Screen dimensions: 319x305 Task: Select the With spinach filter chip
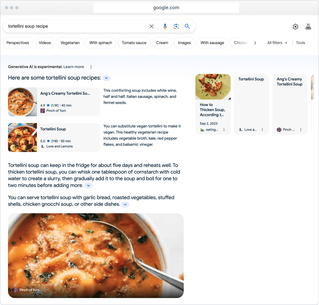coord(100,43)
